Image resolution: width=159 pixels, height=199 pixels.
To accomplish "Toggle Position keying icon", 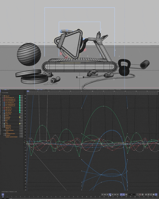I will pyautogui.click(x=146, y=194).
